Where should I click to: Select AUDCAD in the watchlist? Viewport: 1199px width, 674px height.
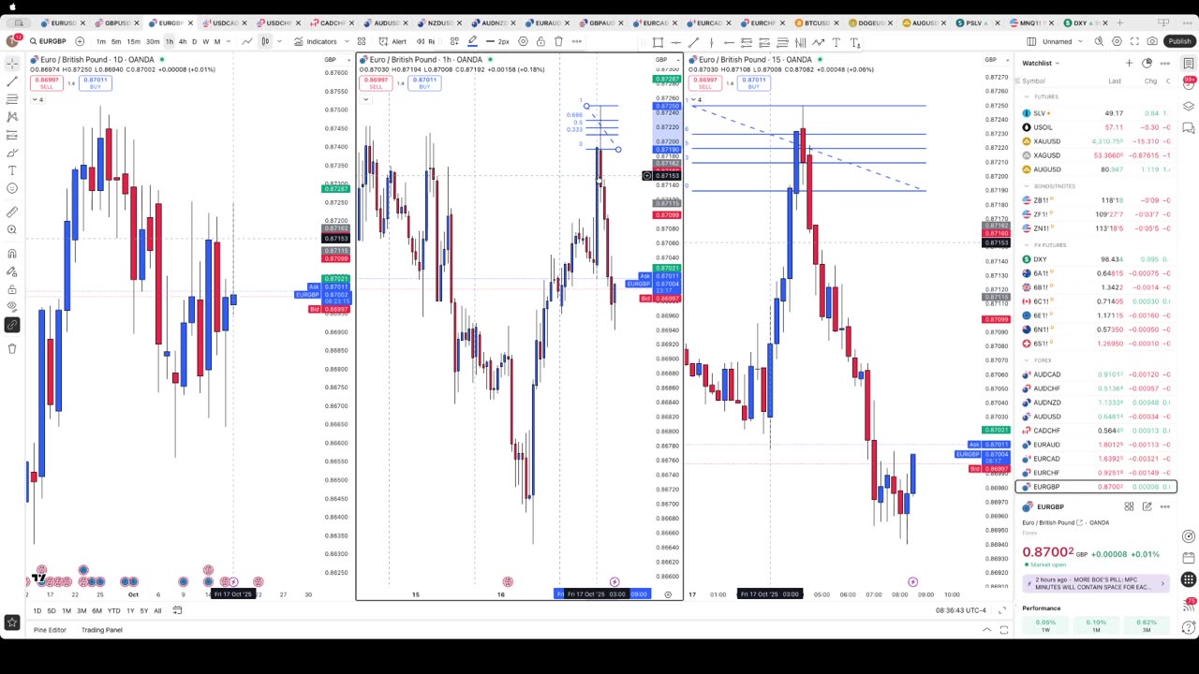pyautogui.click(x=1096, y=374)
